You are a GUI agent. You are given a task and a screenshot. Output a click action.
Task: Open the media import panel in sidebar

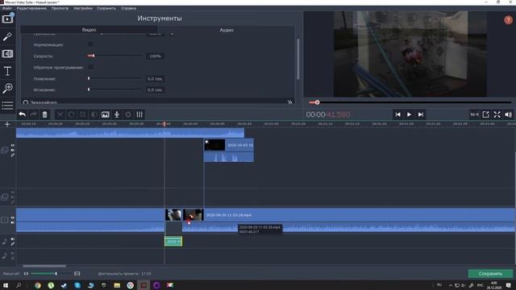coord(7,19)
